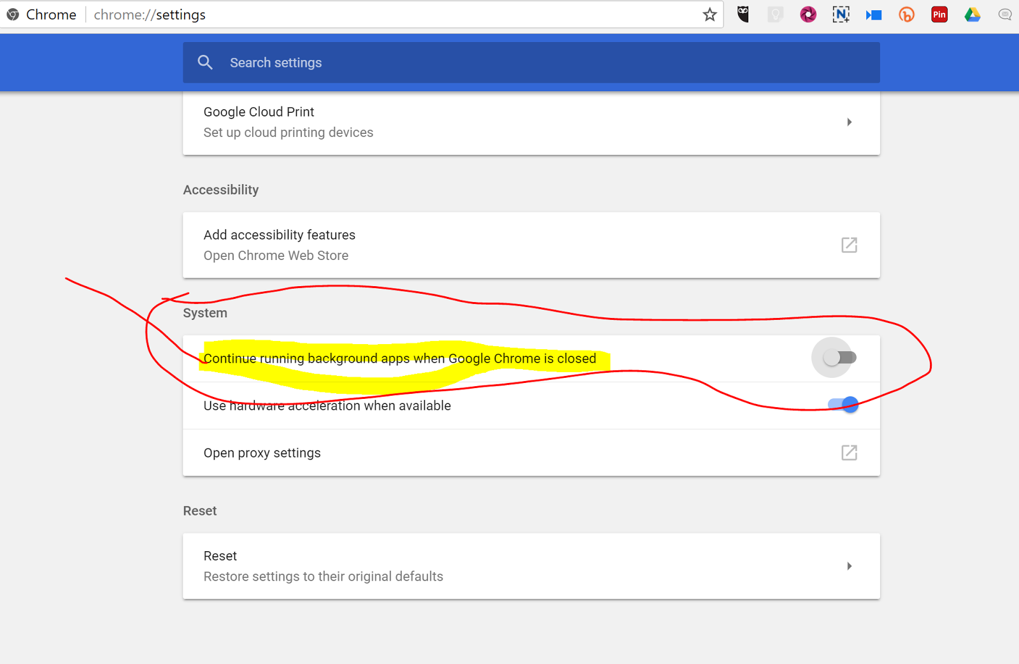Open the Hootsuite owl extension
1019x664 pixels.
tap(743, 14)
